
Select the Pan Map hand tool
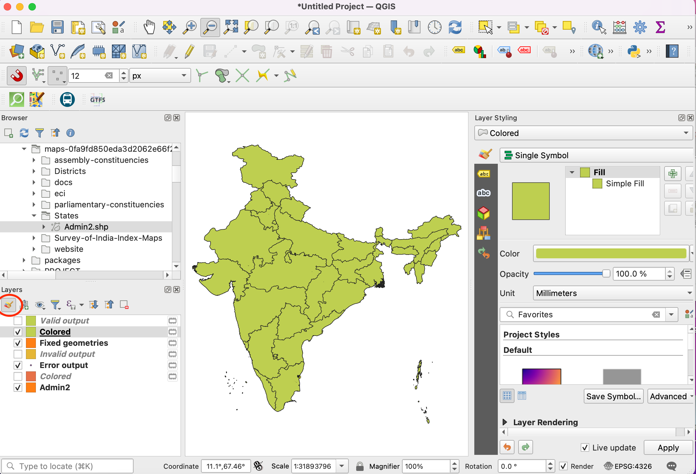click(149, 27)
